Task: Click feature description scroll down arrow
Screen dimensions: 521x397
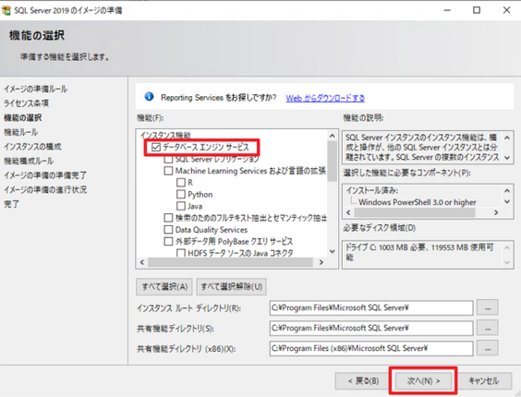Action: [x=507, y=158]
